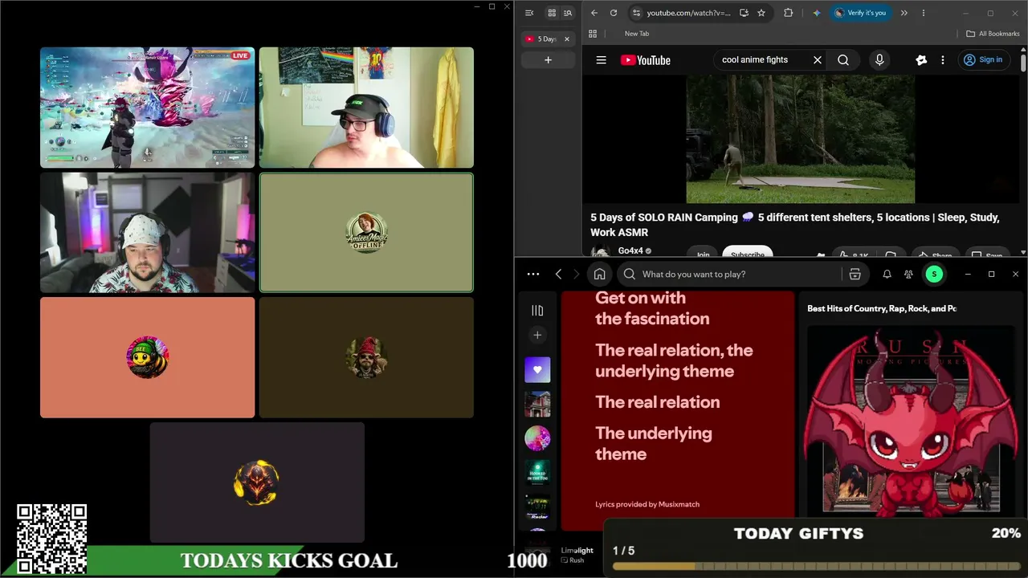The image size is (1028, 578).
Task: Click the Rush artist name in now playing
Action: click(577, 560)
